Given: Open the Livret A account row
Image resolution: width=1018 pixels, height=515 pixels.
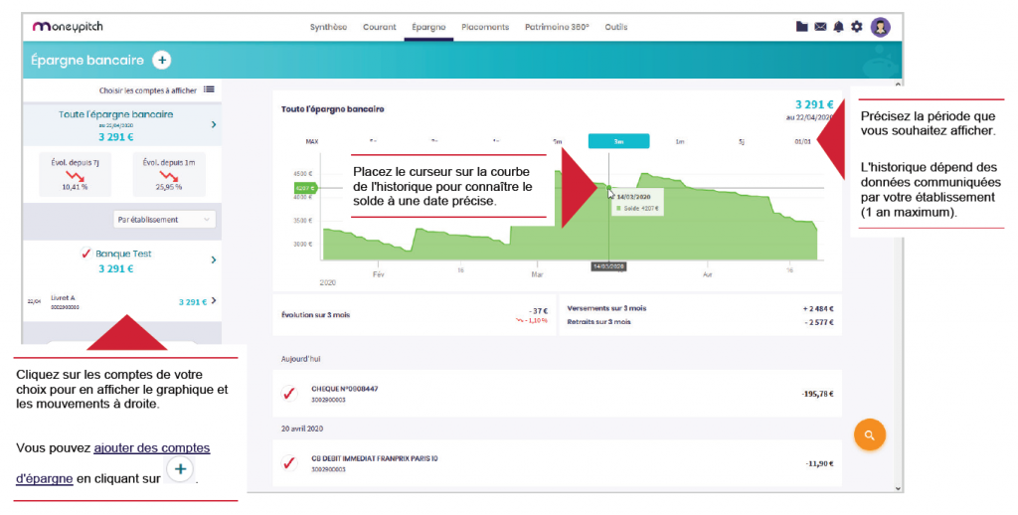Looking at the screenshot, I should tap(119, 300).
